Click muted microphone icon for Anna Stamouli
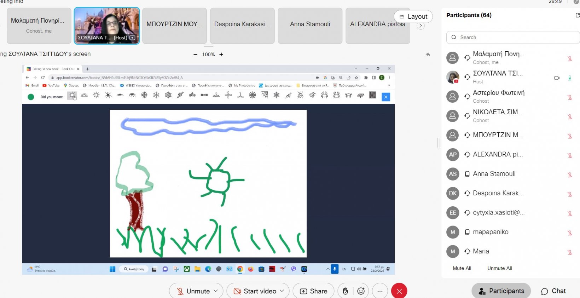 click(x=570, y=174)
